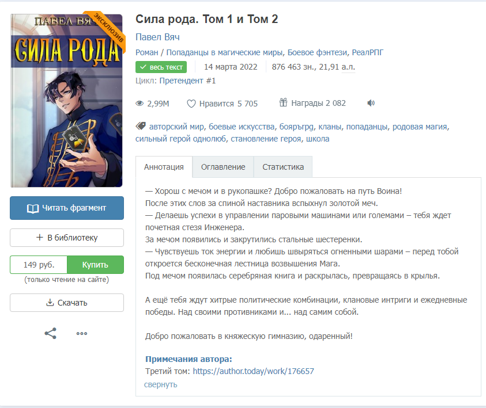Open the Статистика tab
This screenshot has width=486, height=408.
click(283, 167)
